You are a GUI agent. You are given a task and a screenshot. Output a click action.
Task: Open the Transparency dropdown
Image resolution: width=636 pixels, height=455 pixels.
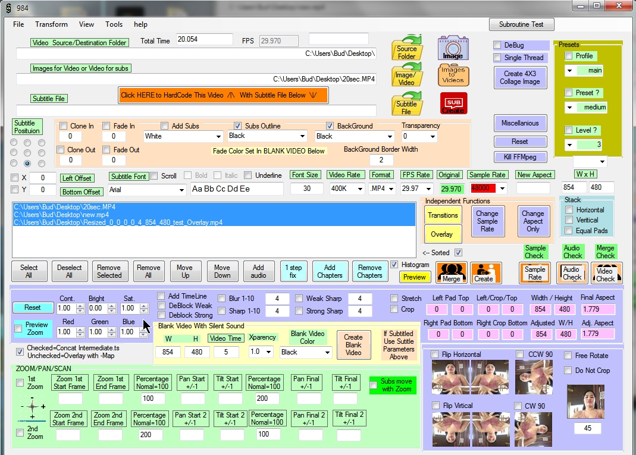[433, 136]
